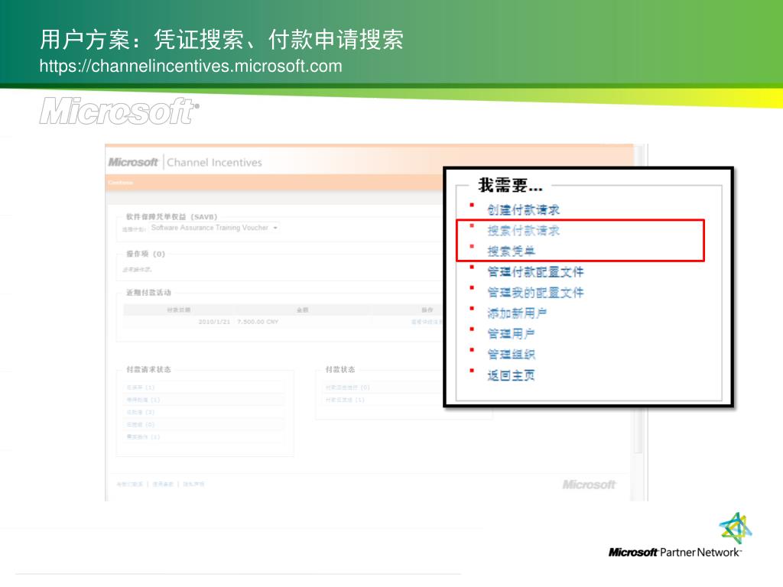Click the https://channelincentives.microsoft.com URL text

tap(190, 66)
